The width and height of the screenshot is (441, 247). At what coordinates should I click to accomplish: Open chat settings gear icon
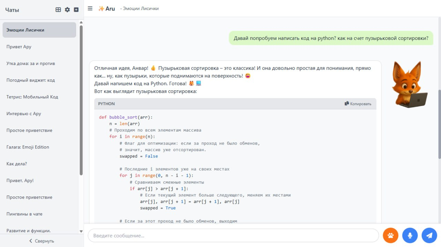[67, 10]
